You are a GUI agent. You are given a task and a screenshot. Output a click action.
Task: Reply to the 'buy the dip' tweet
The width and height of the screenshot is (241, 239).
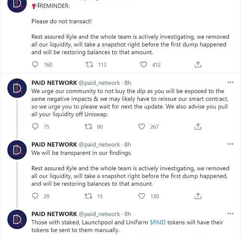[35, 127]
